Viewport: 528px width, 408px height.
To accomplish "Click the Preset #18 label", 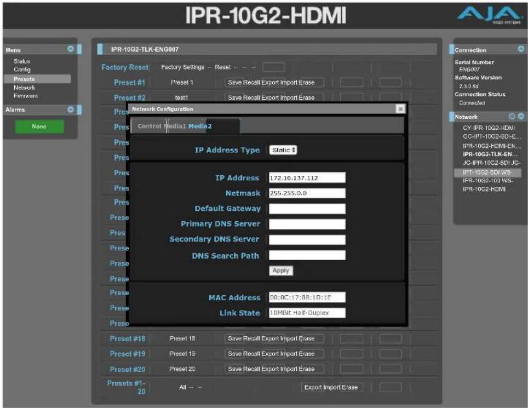I will tap(128, 338).
